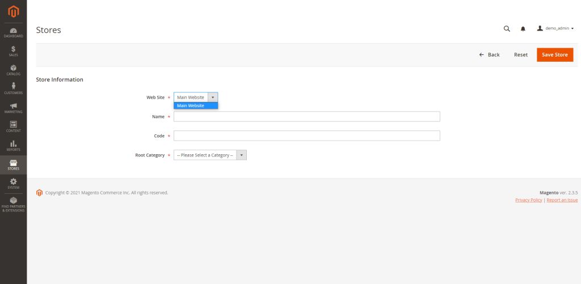
Task: Click the search magnifier icon
Action: 507,28
